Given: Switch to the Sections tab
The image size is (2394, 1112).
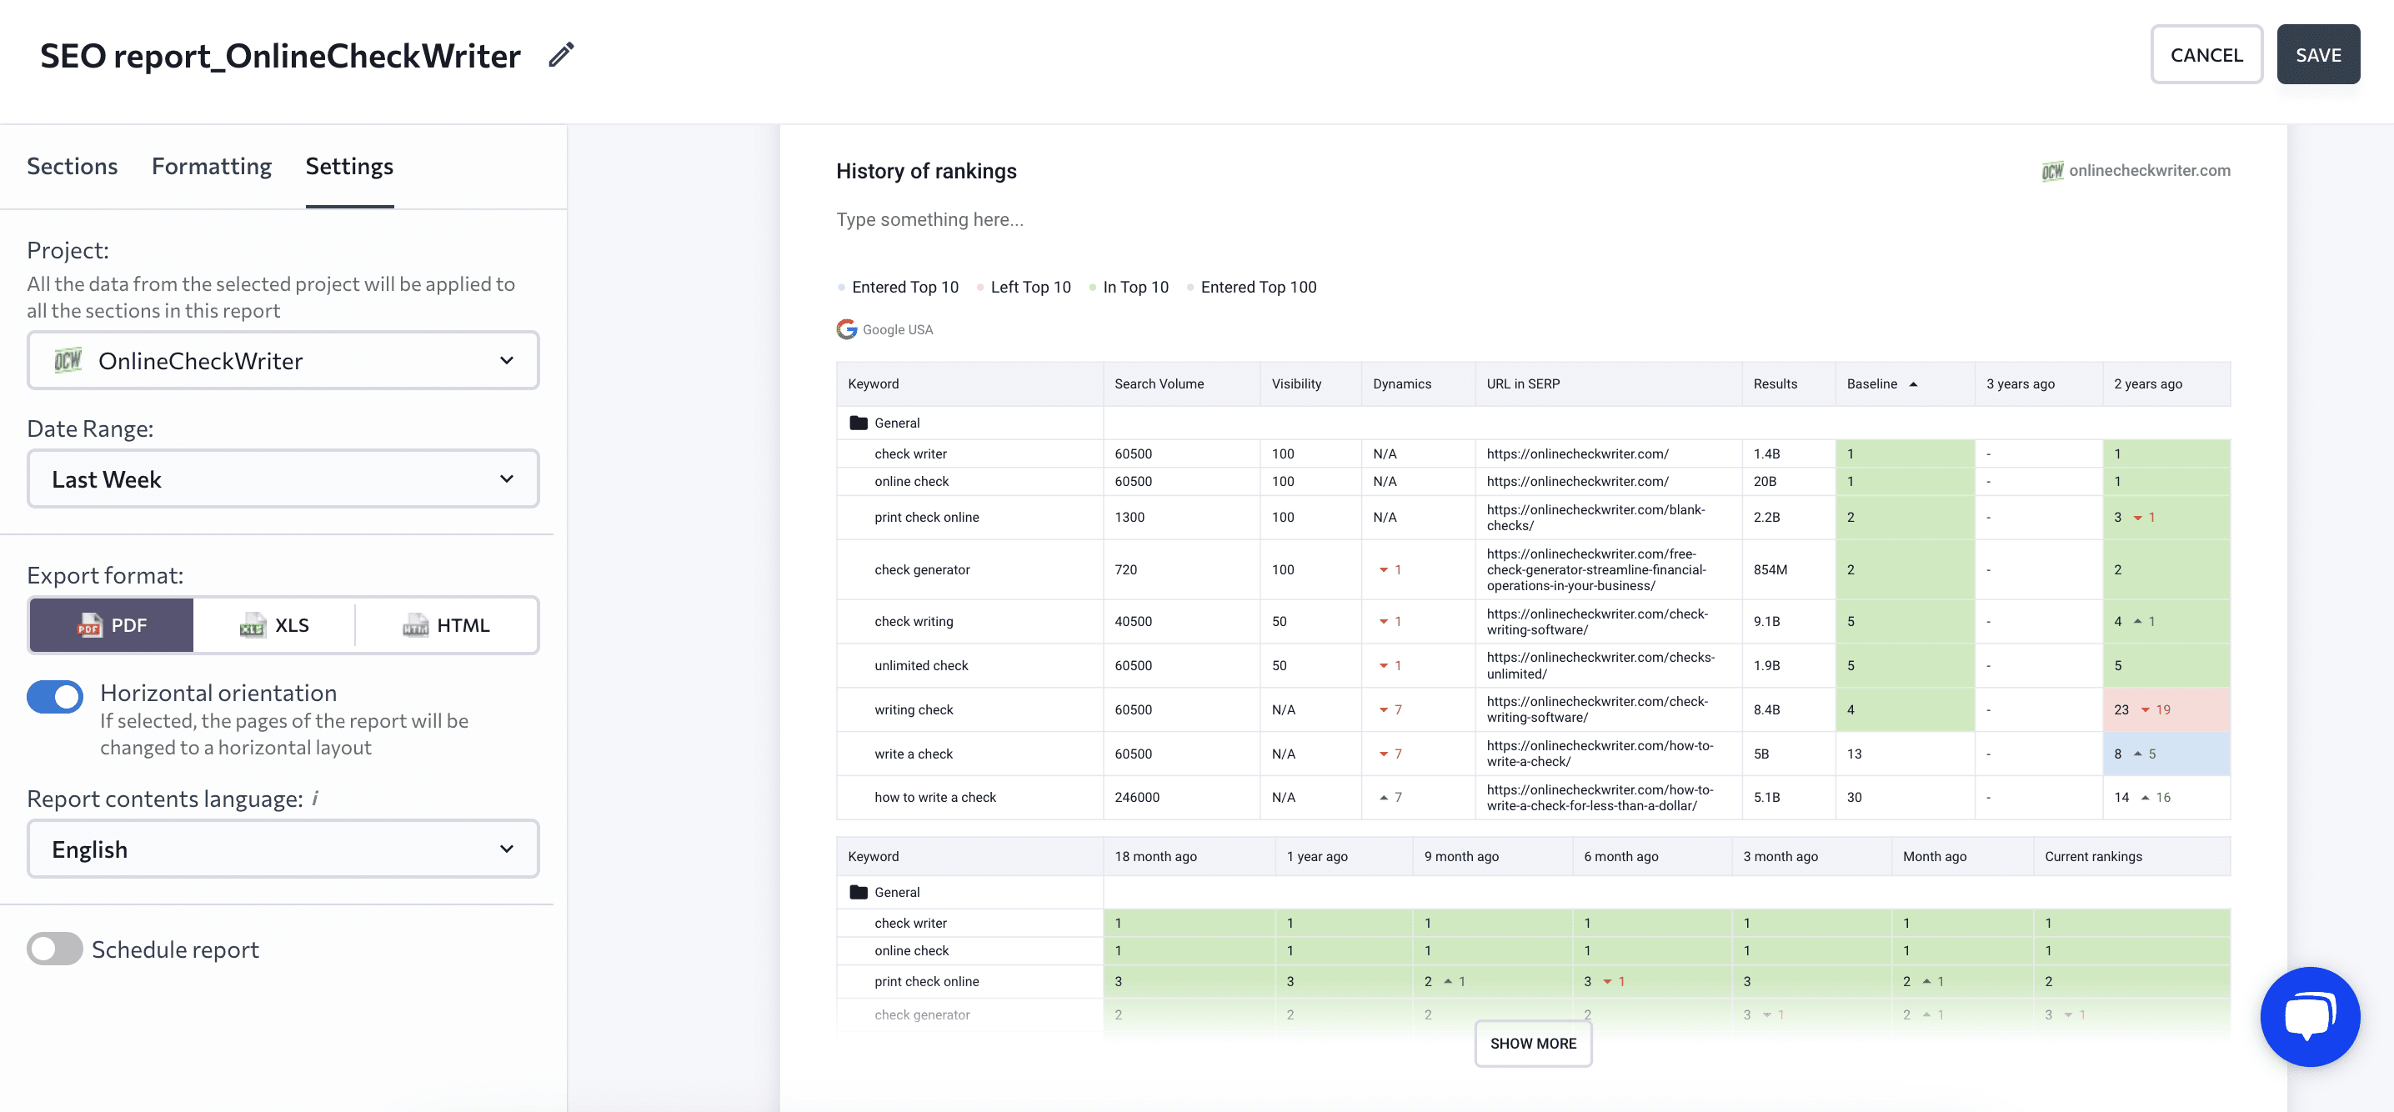Looking at the screenshot, I should (x=73, y=166).
